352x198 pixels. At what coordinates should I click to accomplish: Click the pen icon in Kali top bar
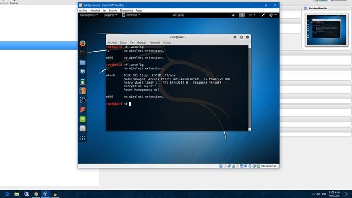[263, 15]
